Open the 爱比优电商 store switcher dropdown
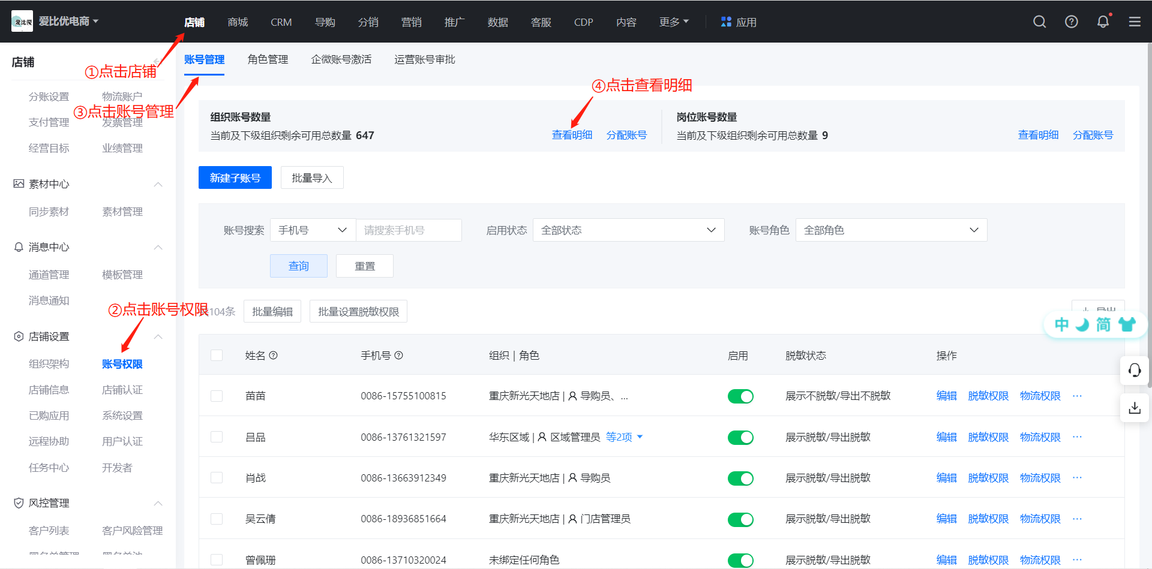Screen dimensions: 1152x569 click(68, 22)
